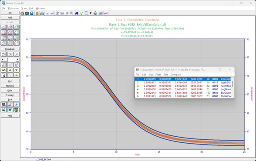The height and width of the screenshot is (161, 256).
Task: Select rank 4 equation 8080 LogNorm row
Action: 183,89
